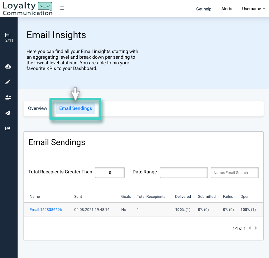Open the Username account dropdown
This screenshot has height=258, width=269.
pyautogui.click(x=253, y=9)
